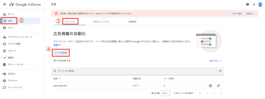The image size is (265, 99).
Task: Click the red warning icon in alert banner
Action: (x=56, y=13)
